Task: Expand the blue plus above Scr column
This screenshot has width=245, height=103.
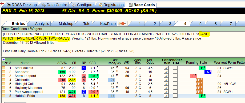Action: [x=4, y=59]
